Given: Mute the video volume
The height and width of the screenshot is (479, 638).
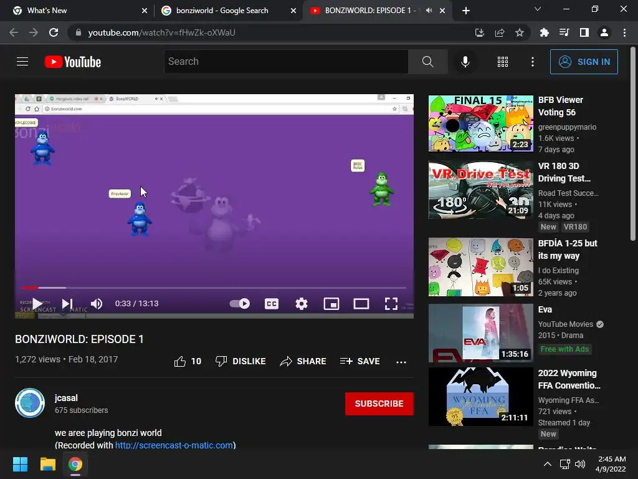Looking at the screenshot, I should (x=97, y=304).
